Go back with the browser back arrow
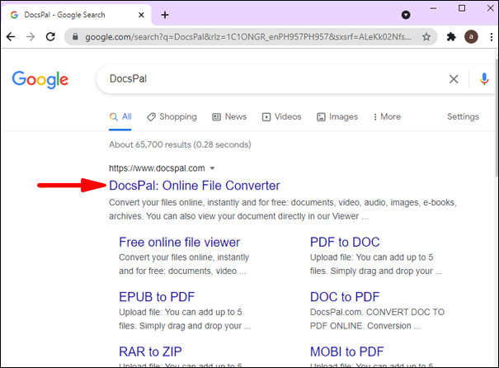The height and width of the screenshot is (368, 499). [11, 37]
